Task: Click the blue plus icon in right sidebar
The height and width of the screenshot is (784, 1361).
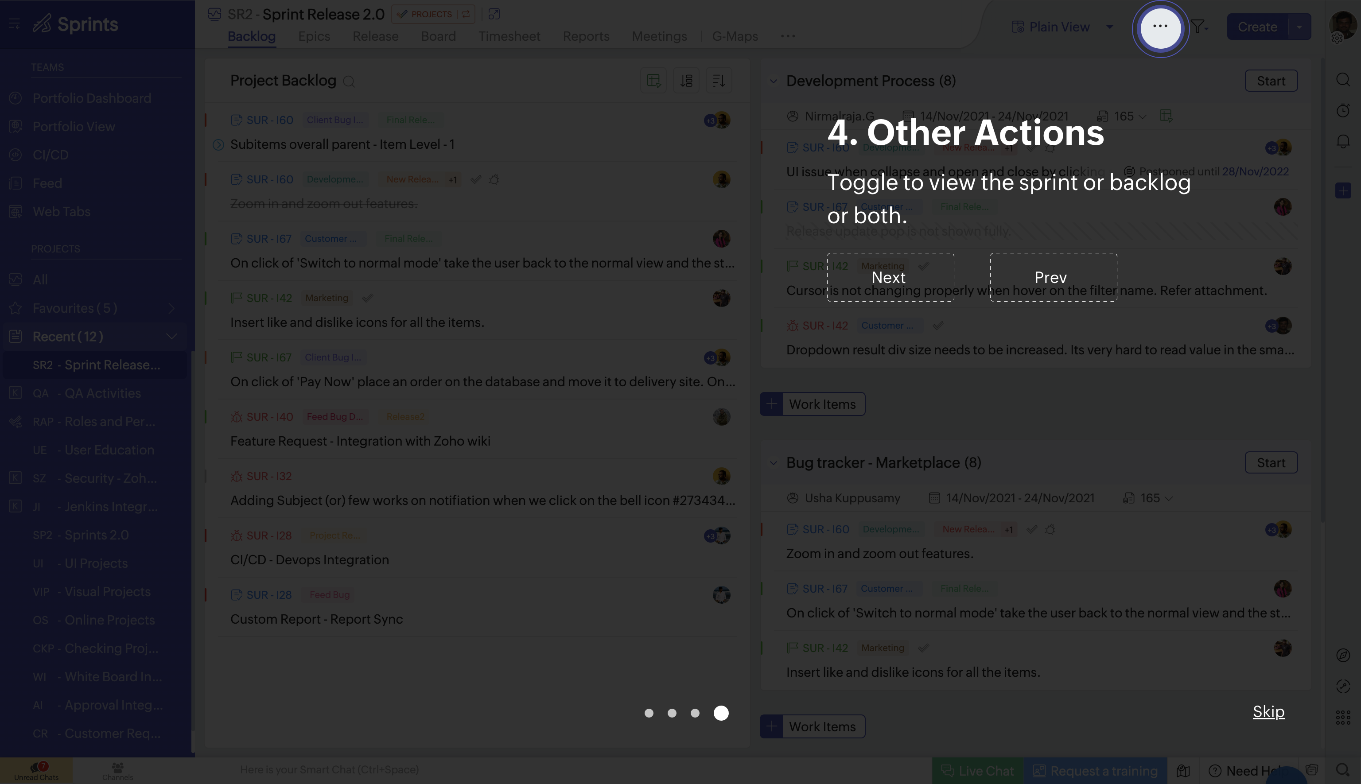Action: (1343, 190)
